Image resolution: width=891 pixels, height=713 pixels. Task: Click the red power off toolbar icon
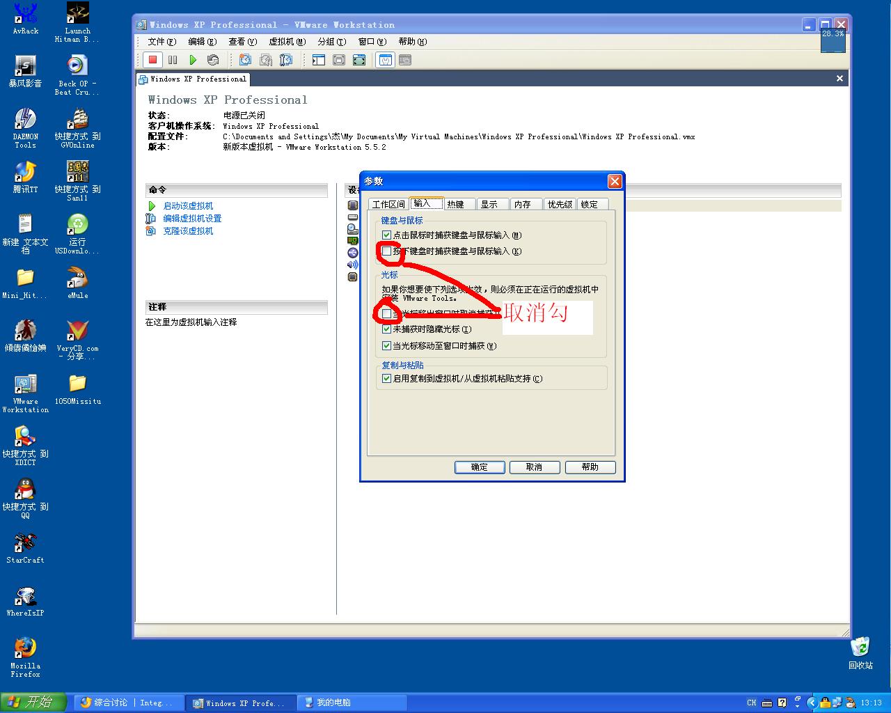[x=152, y=60]
